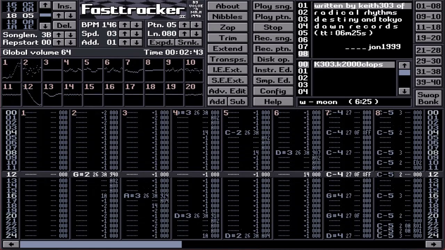The height and width of the screenshot is (250, 445).
Task: Open I.E.Ext. instrument editor extension
Action: (228, 70)
